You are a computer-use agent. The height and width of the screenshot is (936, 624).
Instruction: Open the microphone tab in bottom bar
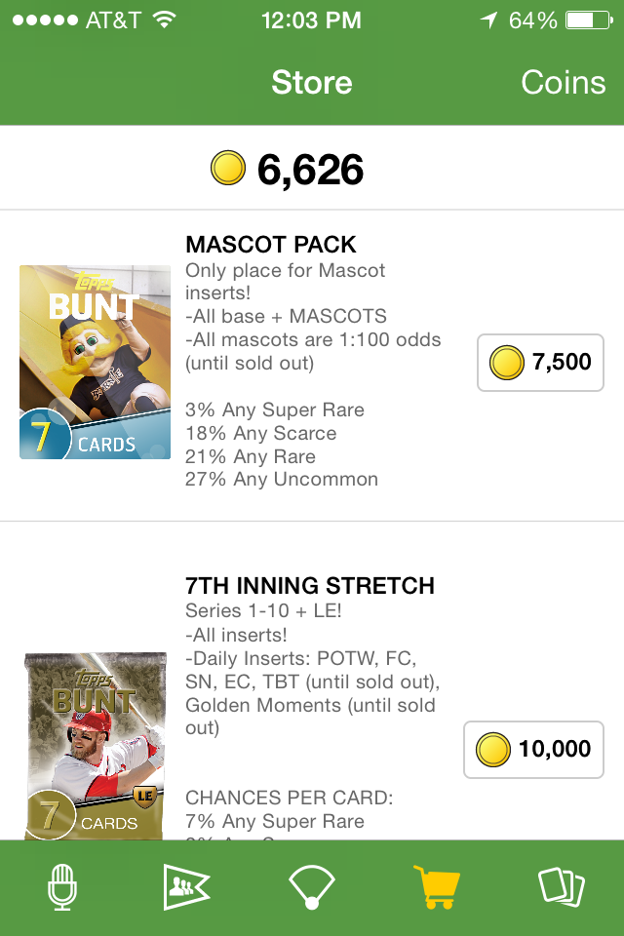[62, 887]
